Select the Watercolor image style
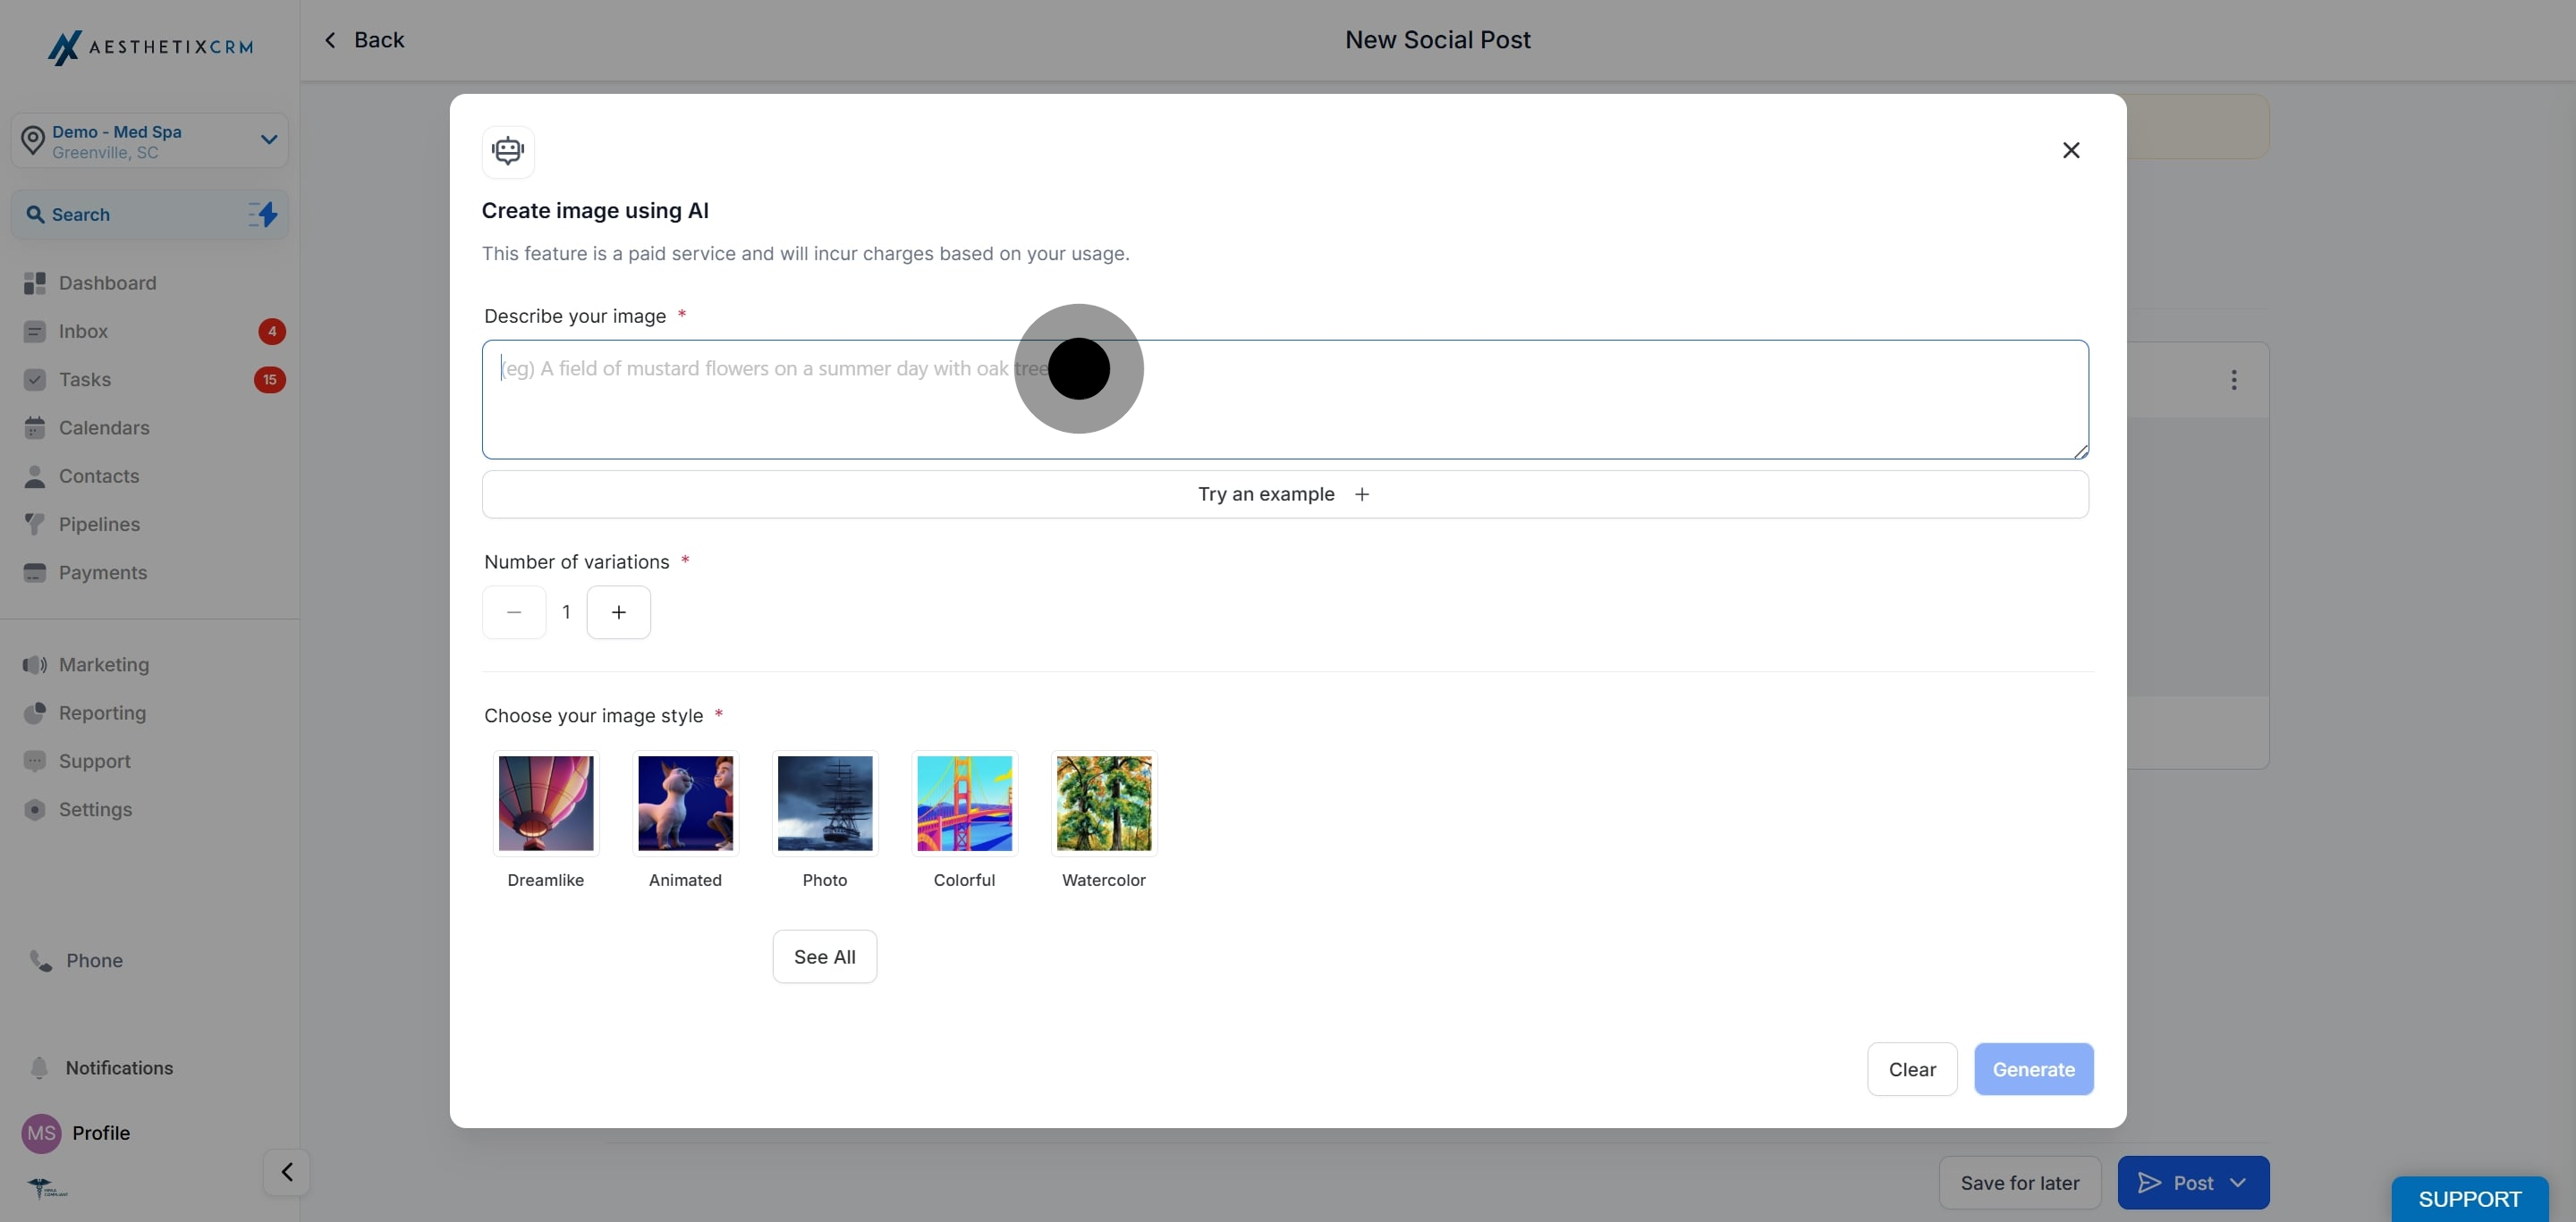 (1103, 804)
